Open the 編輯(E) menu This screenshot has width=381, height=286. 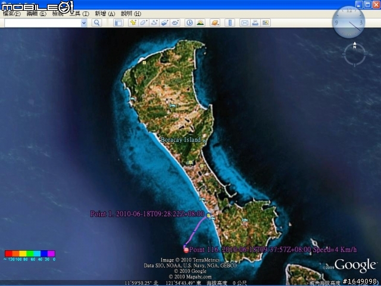(x=36, y=14)
